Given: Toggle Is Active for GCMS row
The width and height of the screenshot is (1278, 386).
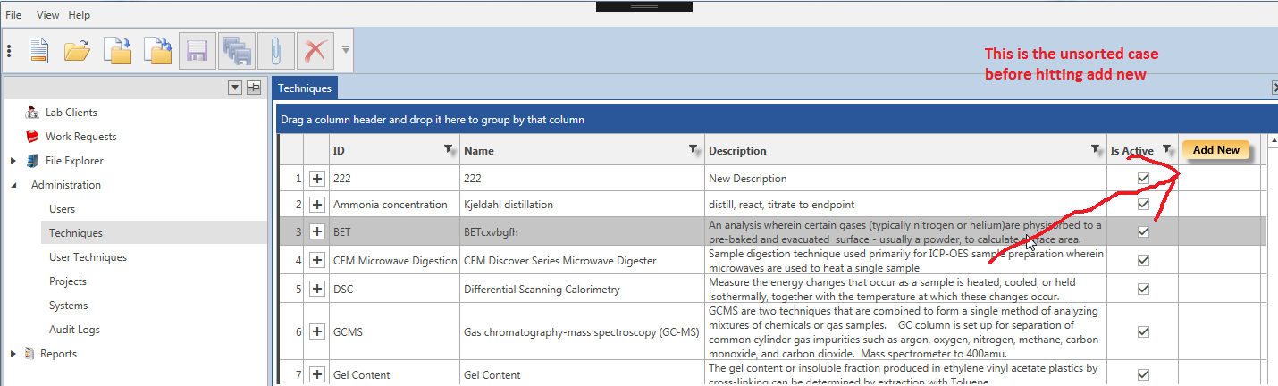Looking at the screenshot, I should (1143, 331).
